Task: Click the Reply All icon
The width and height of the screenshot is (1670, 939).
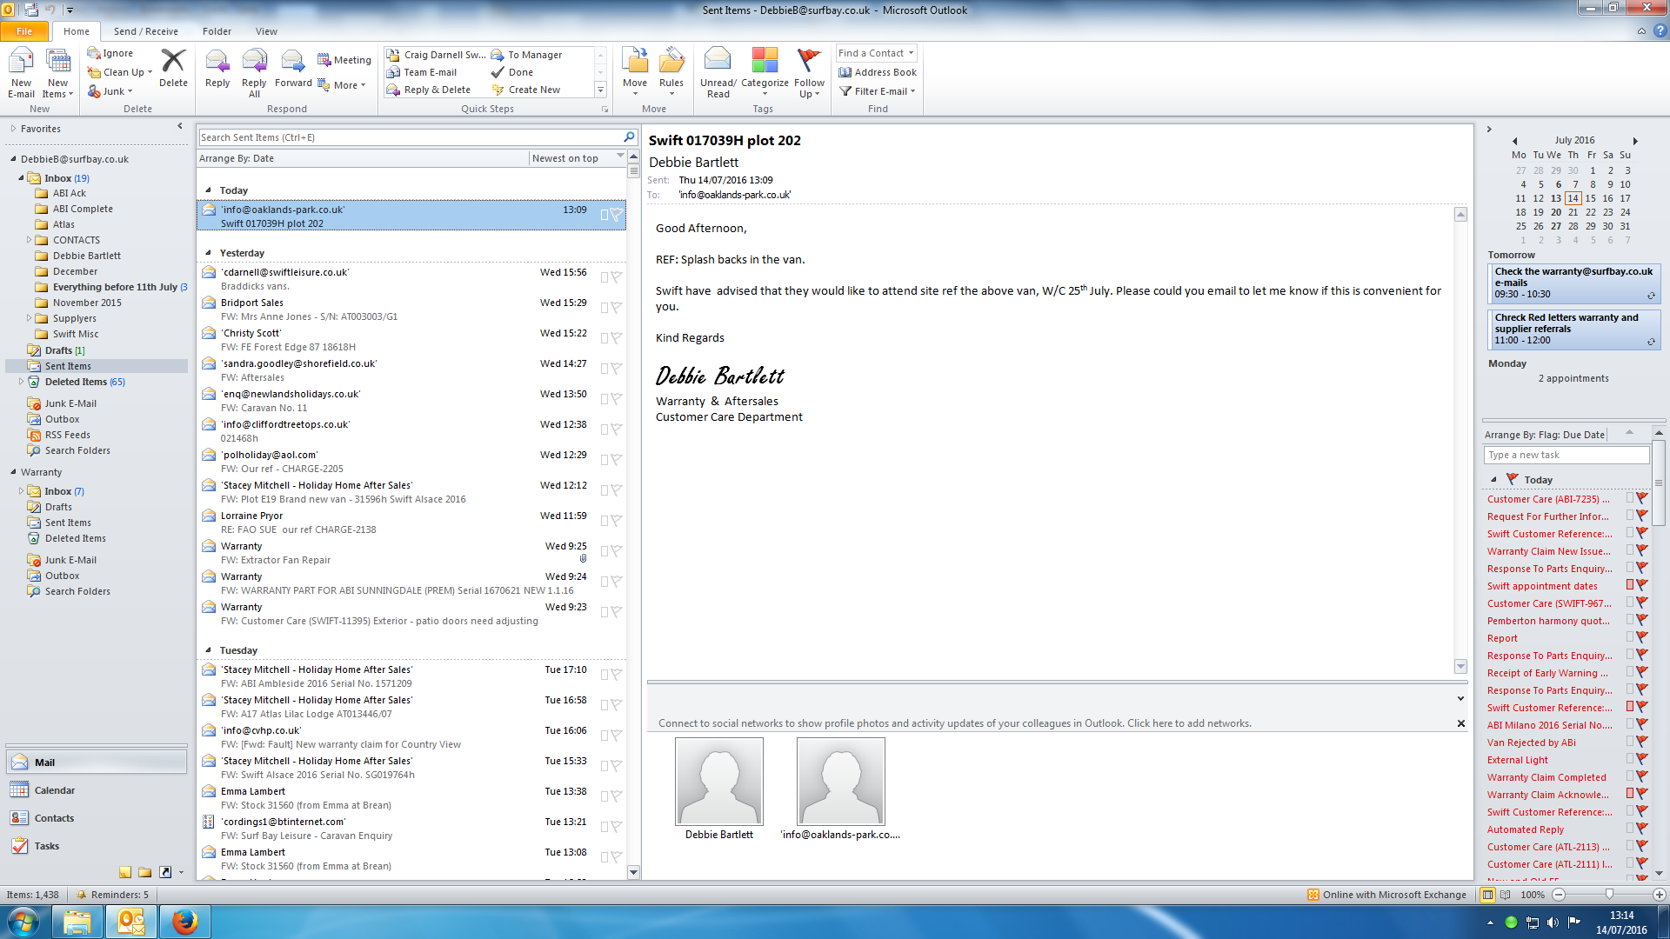Action: (254, 62)
